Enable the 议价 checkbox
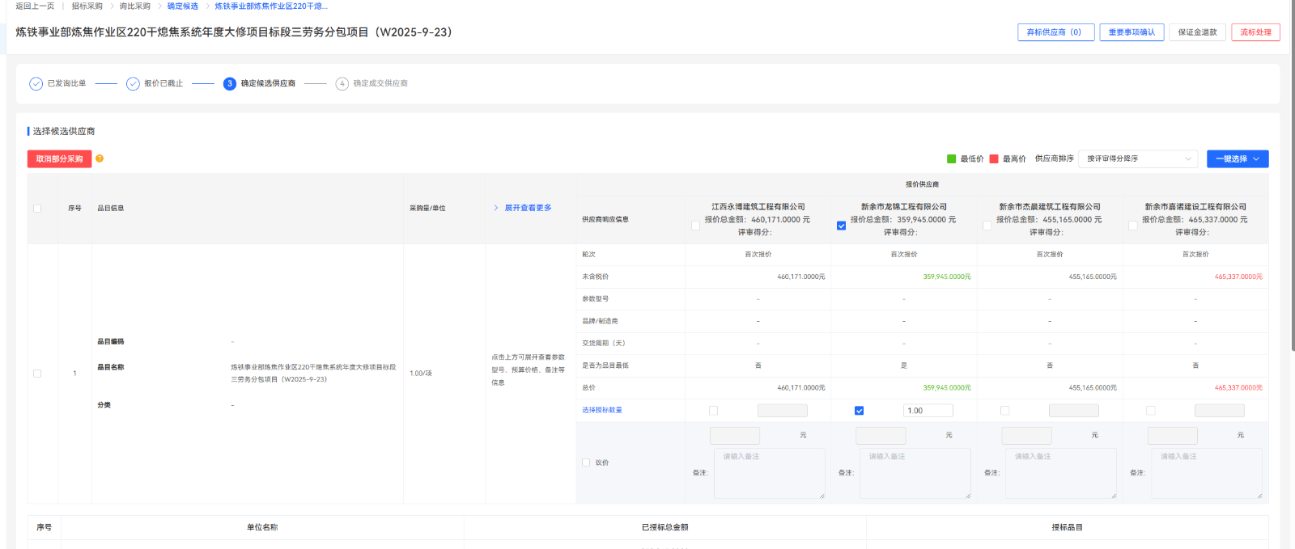Viewport: 1295px width, 549px height. point(586,462)
